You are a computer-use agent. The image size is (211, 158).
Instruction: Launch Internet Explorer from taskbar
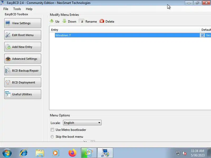23,153
